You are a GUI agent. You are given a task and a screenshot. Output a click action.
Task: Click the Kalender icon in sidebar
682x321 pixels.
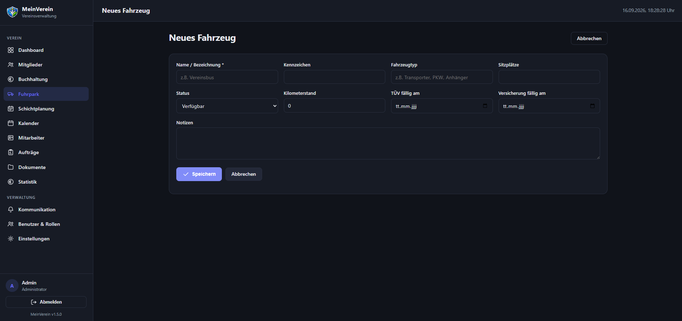click(11, 123)
